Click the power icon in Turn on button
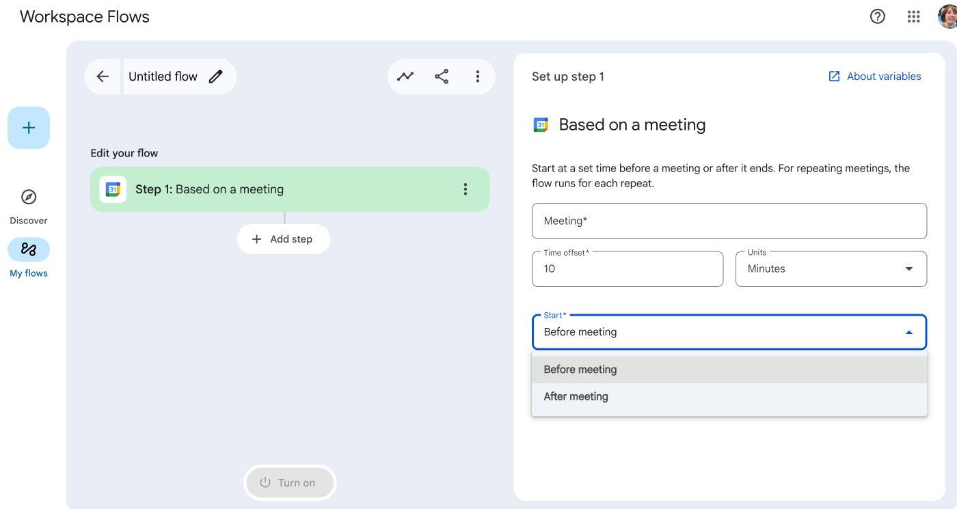Viewport: 957px width, 509px height. pos(265,482)
